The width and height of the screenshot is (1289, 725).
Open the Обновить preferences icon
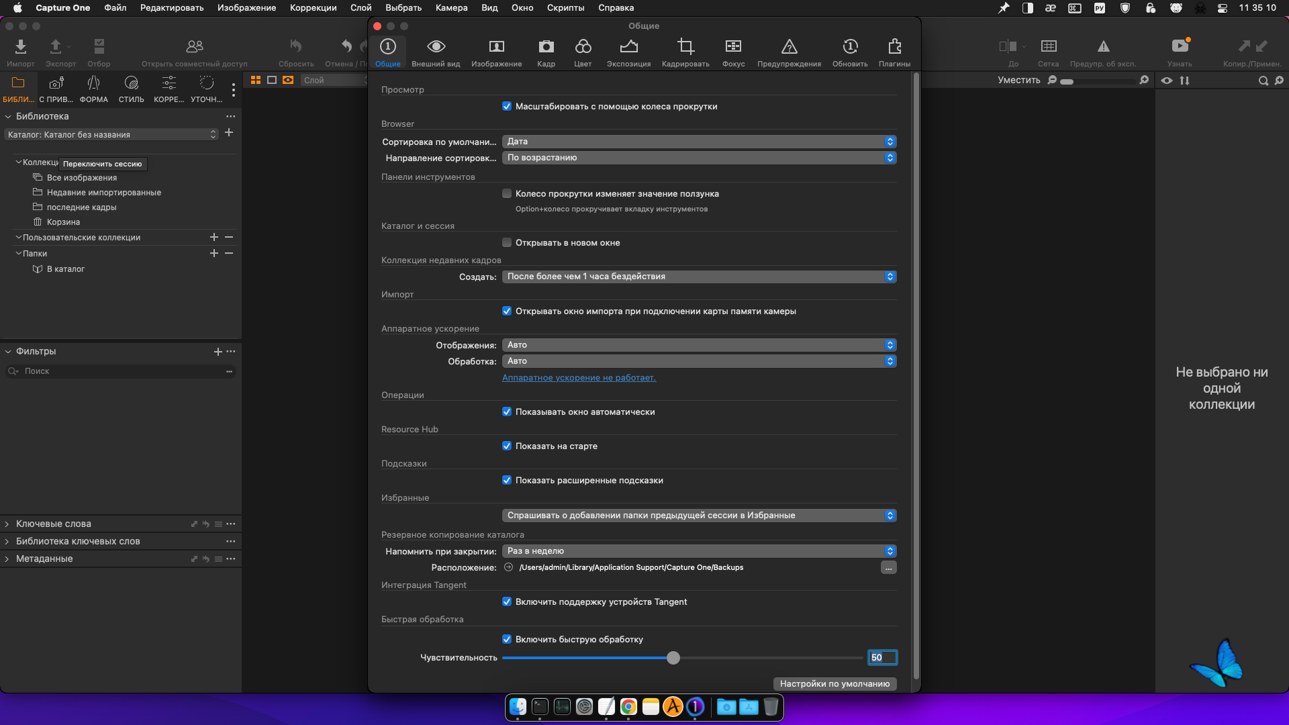click(x=850, y=52)
